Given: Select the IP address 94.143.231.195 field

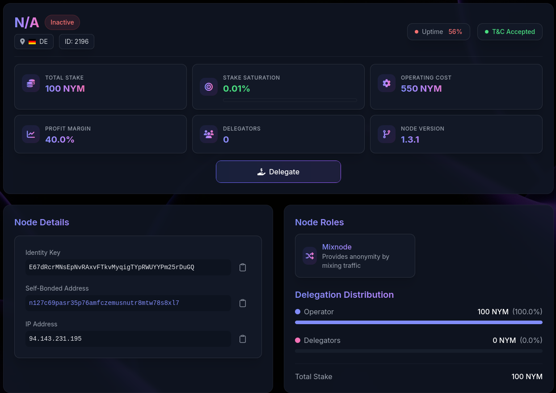Looking at the screenshot, I should (x=128, y=339).
